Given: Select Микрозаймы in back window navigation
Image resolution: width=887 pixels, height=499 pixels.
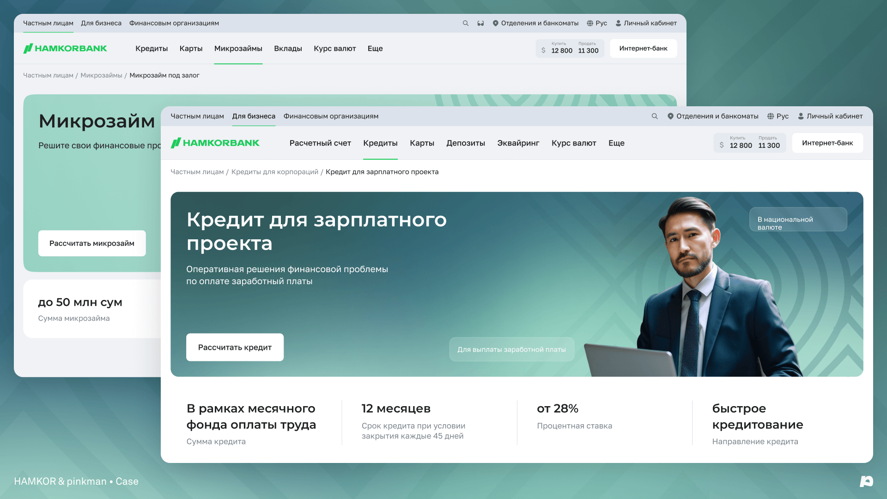Looking at the screenshot, I should 238,49.
